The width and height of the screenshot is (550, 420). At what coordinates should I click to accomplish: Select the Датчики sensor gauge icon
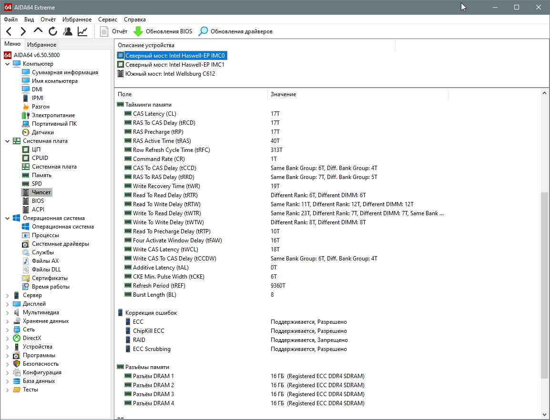[x=26, y=132]
